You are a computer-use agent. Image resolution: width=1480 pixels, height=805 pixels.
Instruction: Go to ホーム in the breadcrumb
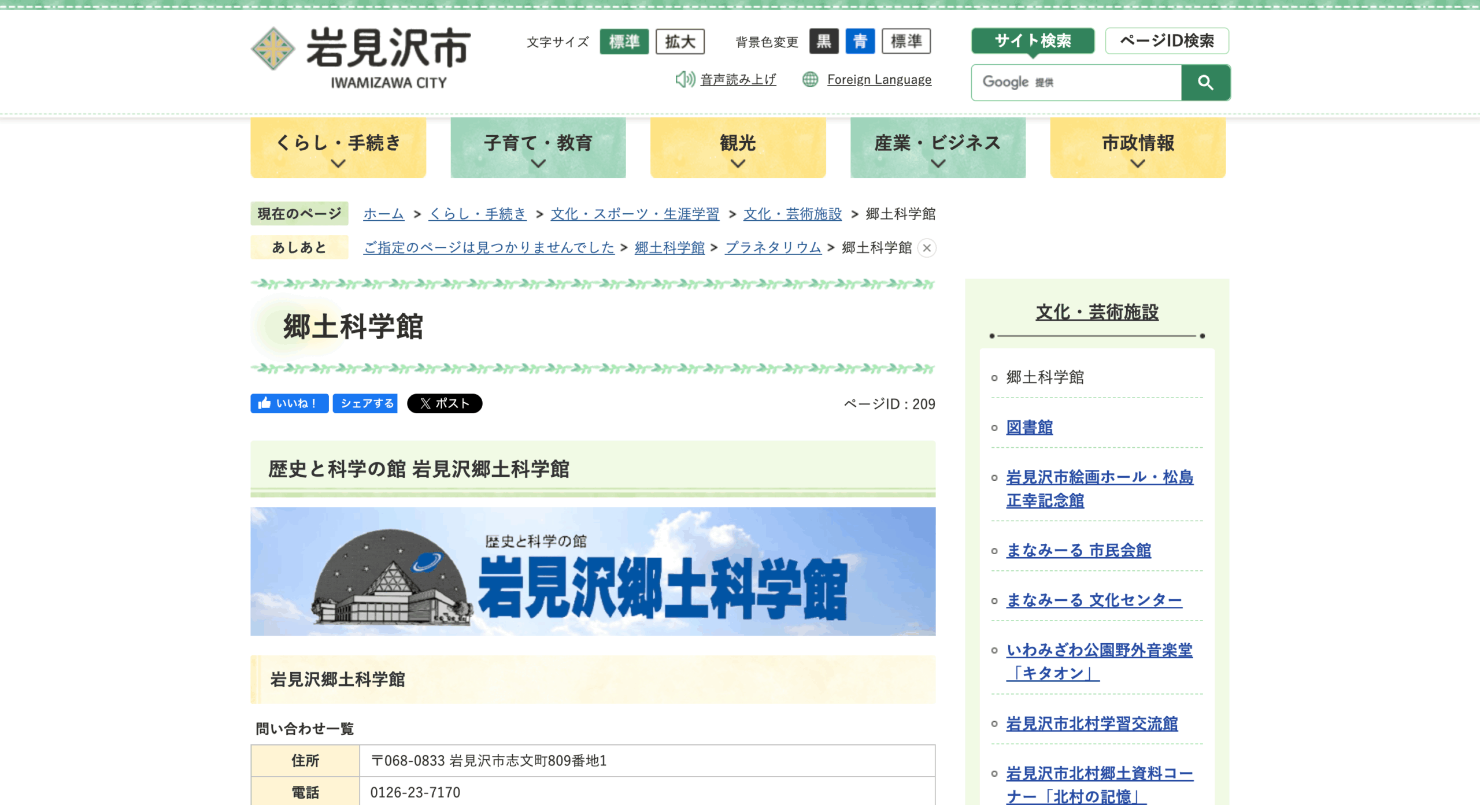(383, 214)
